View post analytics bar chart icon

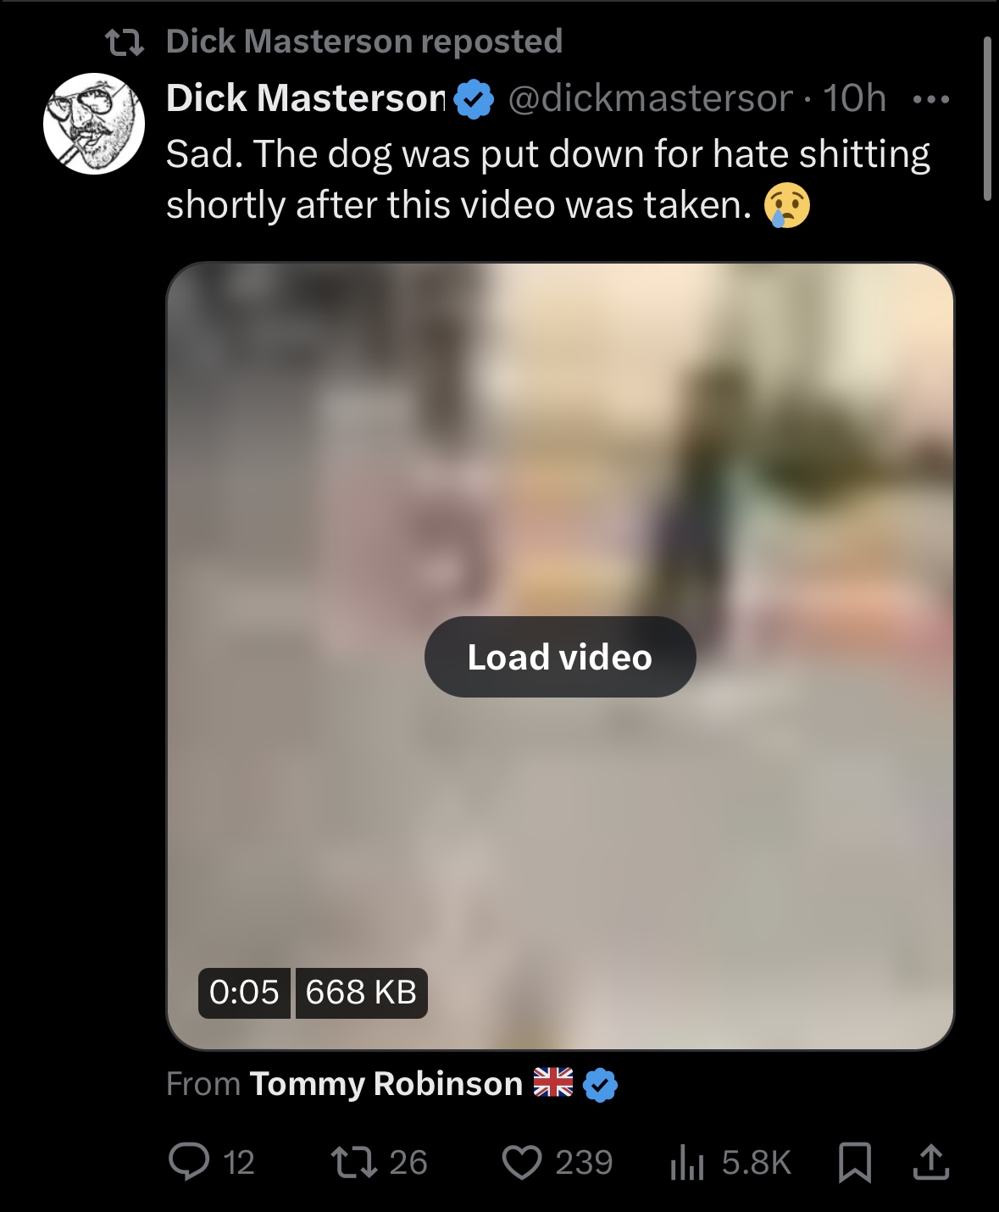click(687, 1162)
